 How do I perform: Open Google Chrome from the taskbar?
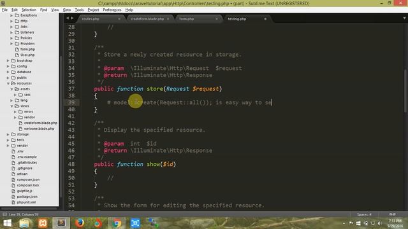117,223
